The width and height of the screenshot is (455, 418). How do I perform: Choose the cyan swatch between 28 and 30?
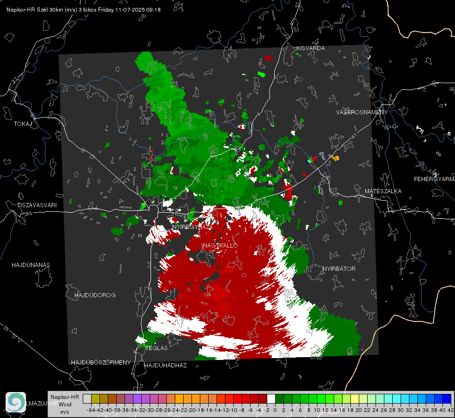(397, 398)
